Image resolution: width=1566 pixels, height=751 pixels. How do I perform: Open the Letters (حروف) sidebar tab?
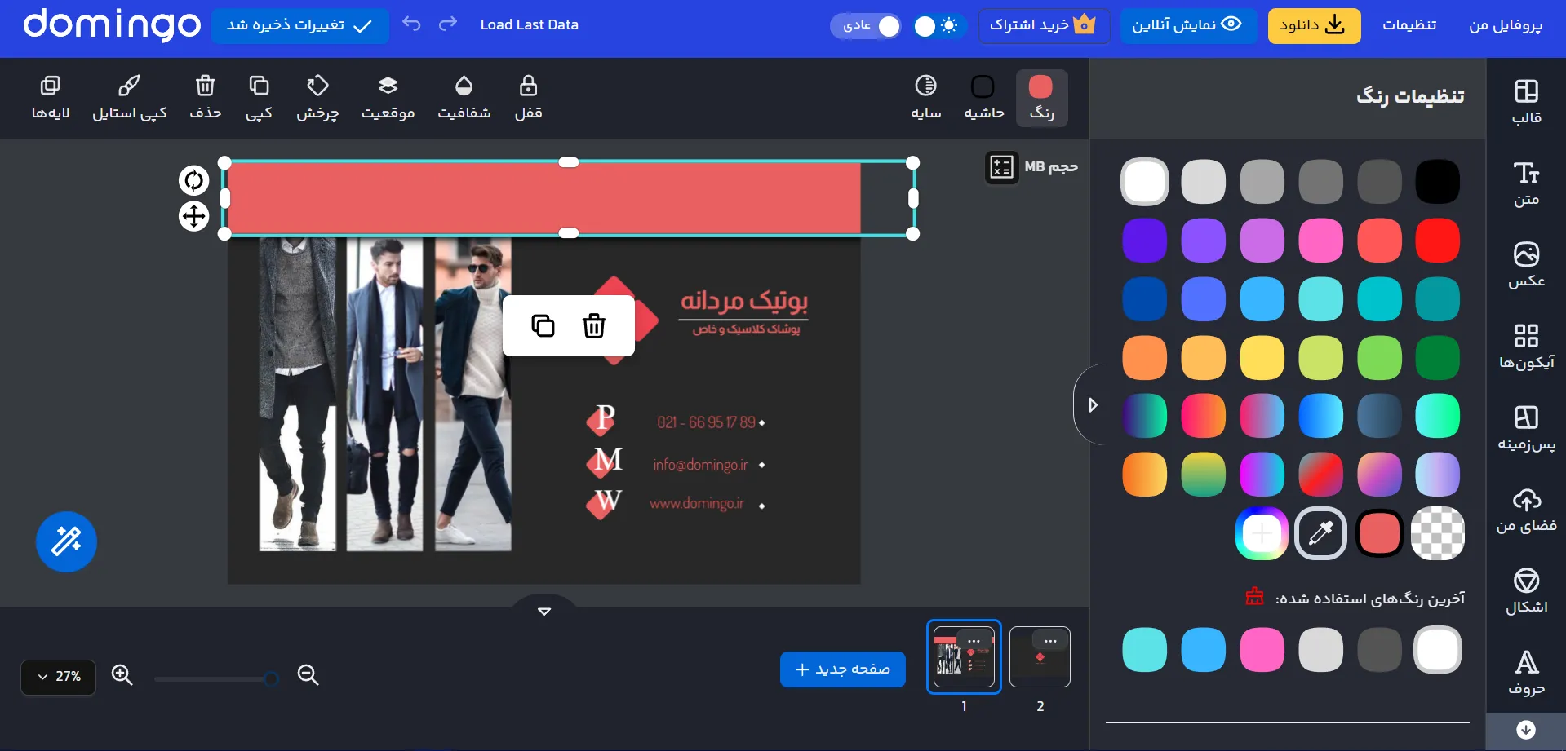tap(1526, 673)
